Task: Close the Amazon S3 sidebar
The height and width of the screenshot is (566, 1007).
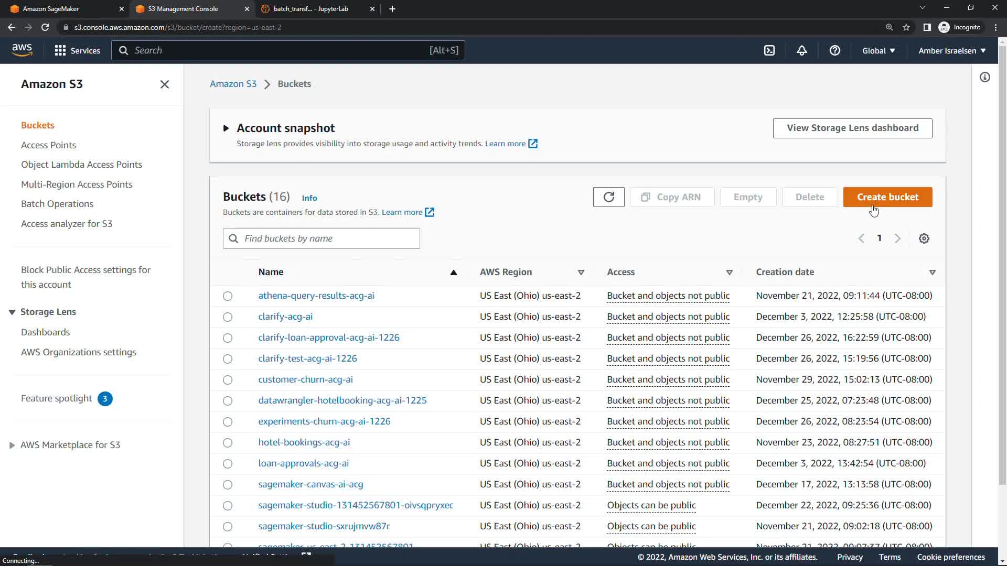Action: click(x=164, y=84)
